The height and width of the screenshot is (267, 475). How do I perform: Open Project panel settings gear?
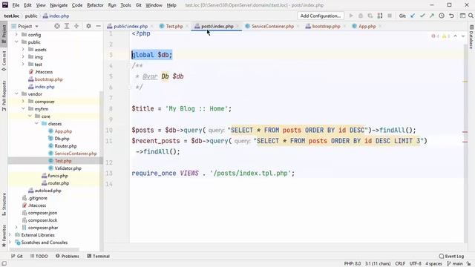pos(88,27)
